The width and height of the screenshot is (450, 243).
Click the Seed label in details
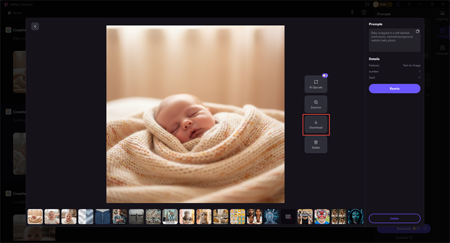[372, 77]
